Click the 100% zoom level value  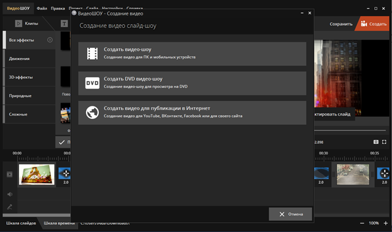click(x=374, y=223)
